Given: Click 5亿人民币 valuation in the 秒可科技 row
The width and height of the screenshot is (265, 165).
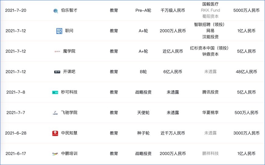Looking at the screenshot, I should click(x=246, y=92).
